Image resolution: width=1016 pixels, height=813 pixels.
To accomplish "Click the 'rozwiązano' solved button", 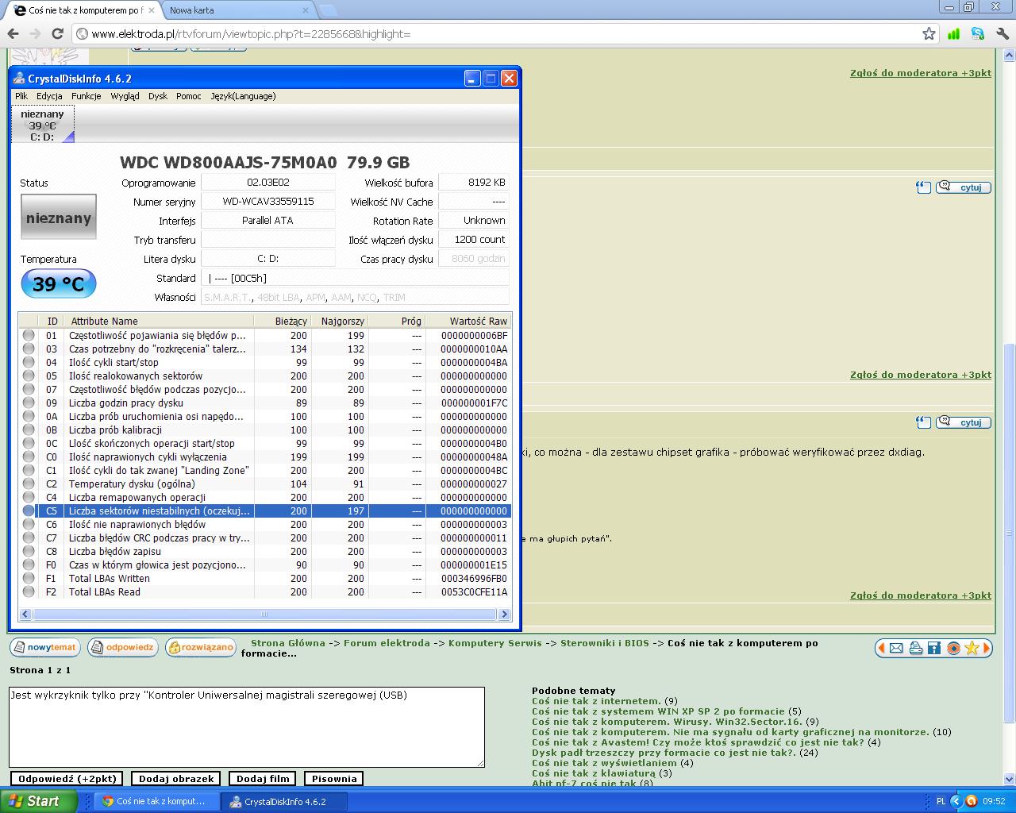I will (201, 647).
